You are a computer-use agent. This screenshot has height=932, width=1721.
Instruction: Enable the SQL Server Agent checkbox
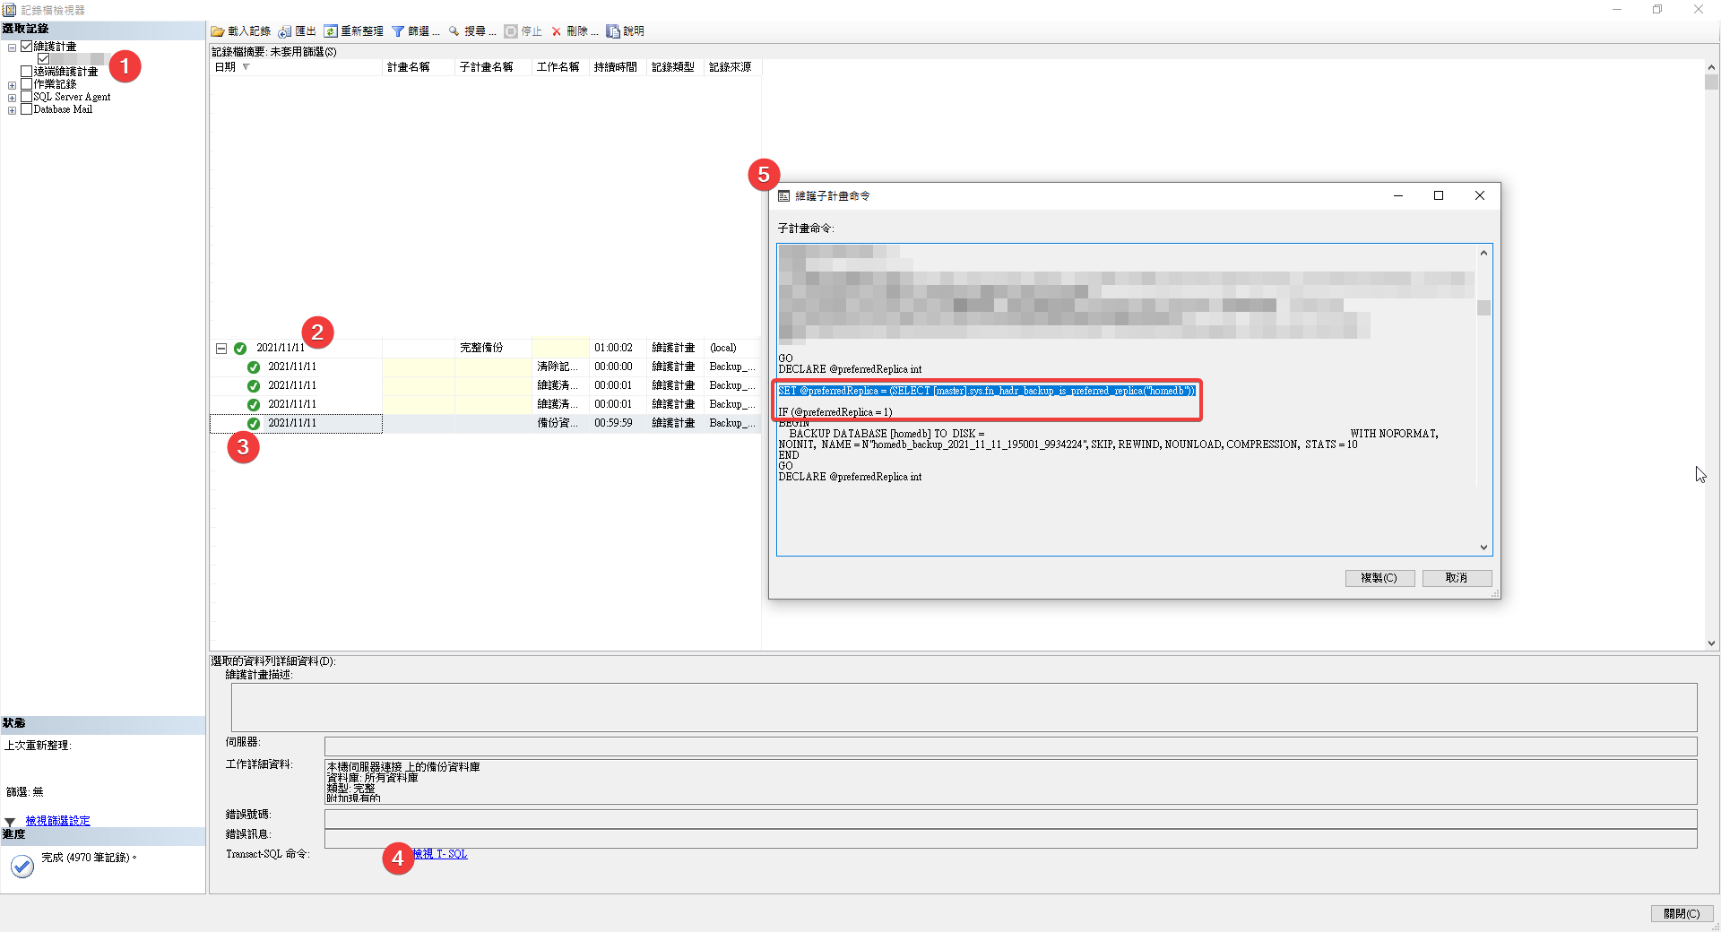coord(27,97)
